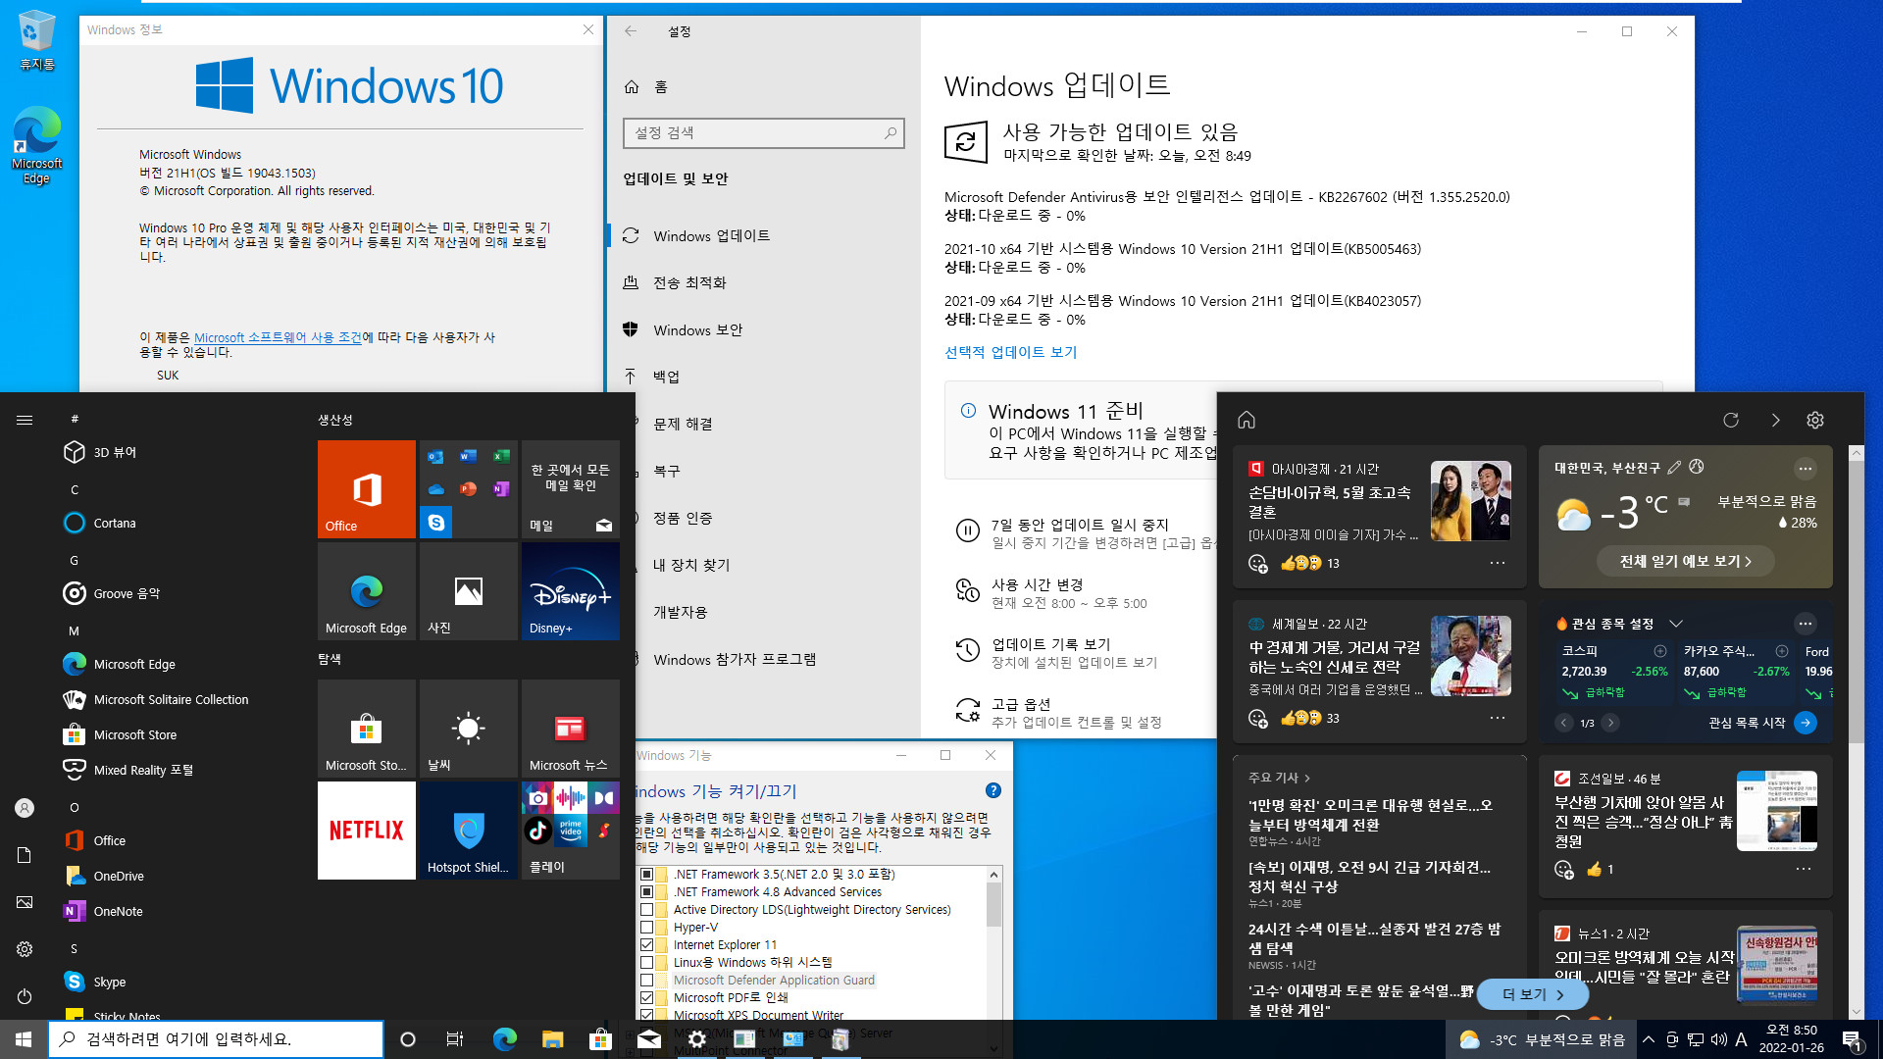Check Active Directory LDS checkbox
1883x1059 pixels.
click(646, 909)
